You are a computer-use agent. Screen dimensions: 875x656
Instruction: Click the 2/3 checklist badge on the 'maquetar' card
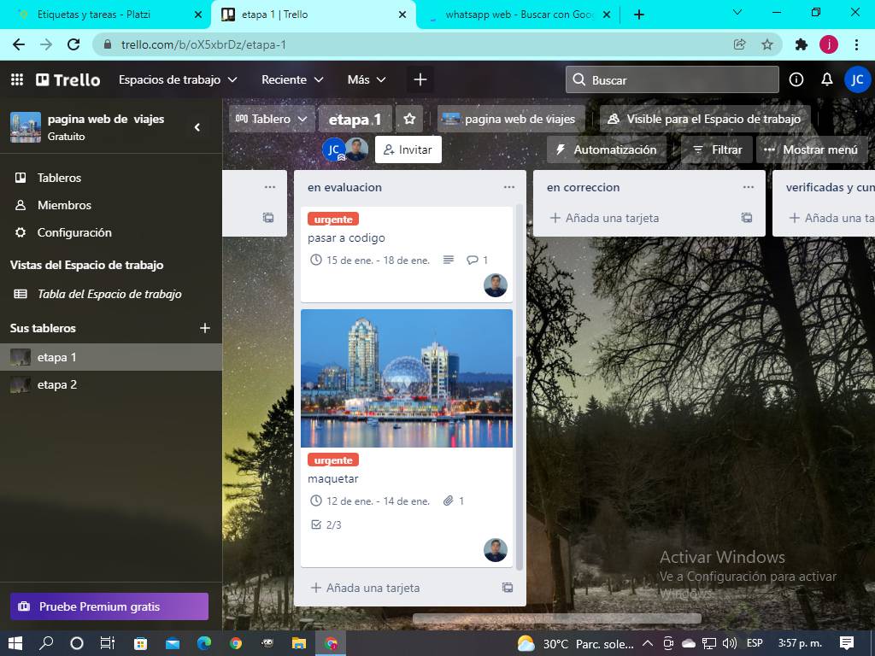tap(326, 525)
